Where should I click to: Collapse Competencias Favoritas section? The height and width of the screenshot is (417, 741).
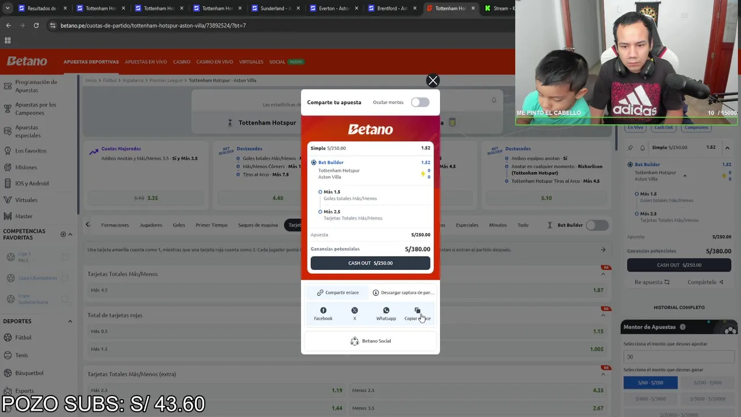[x=70, y=235]
